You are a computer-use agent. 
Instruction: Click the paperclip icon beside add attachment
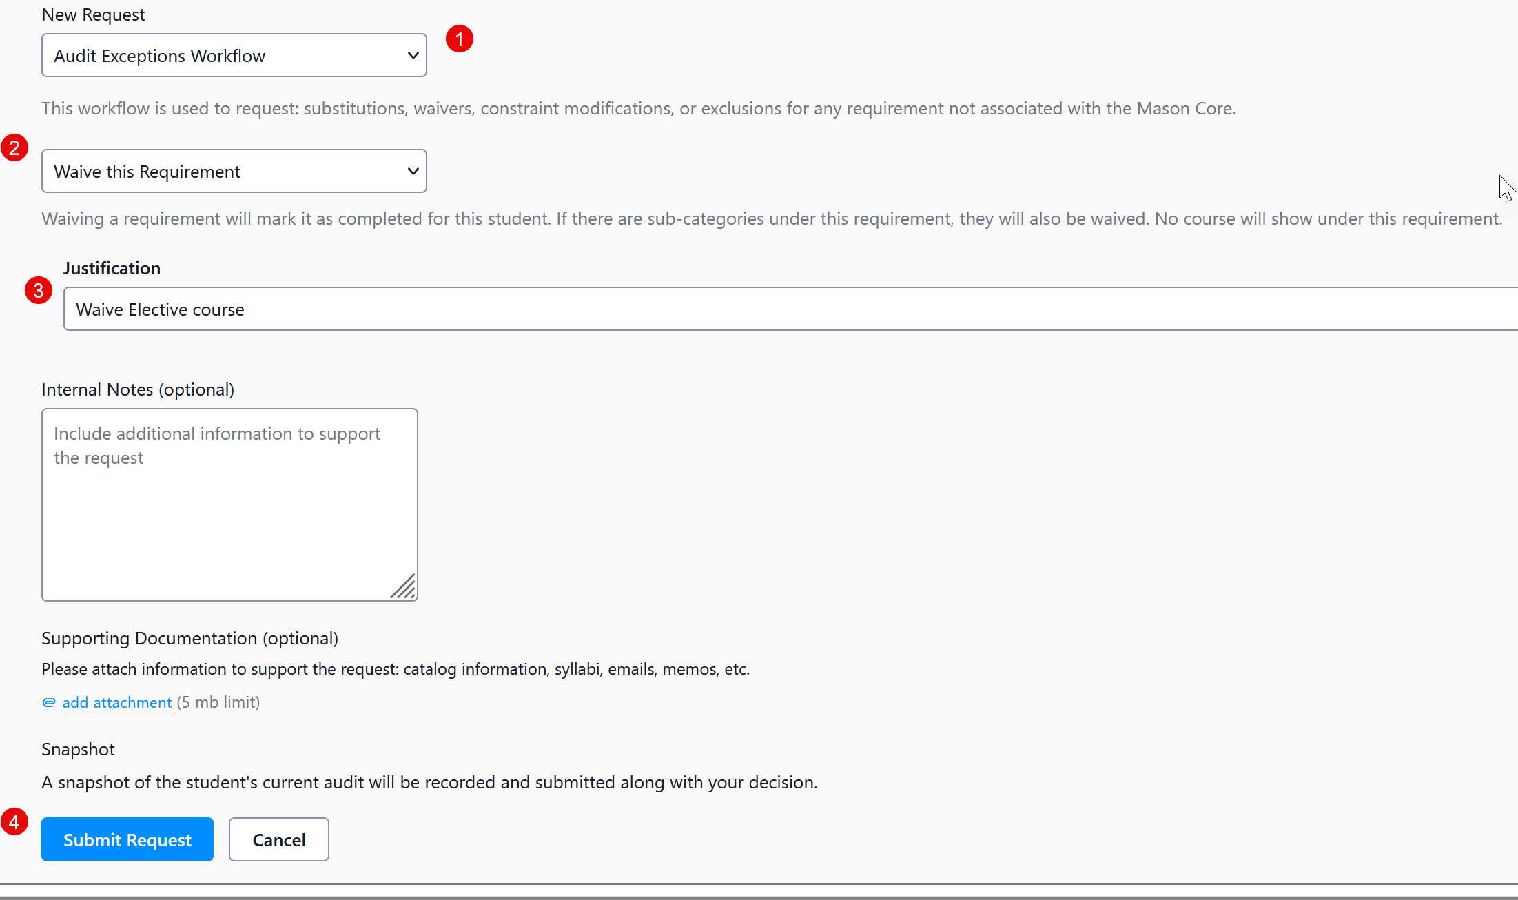pos(49,703)
